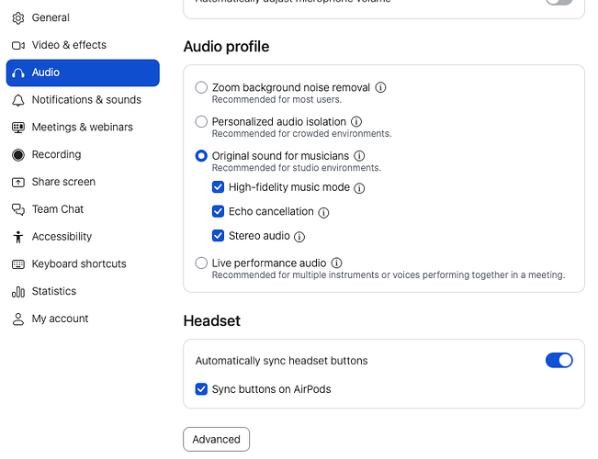
Task: Select Zoom background noise removal radio button
Action: (201, 88)
